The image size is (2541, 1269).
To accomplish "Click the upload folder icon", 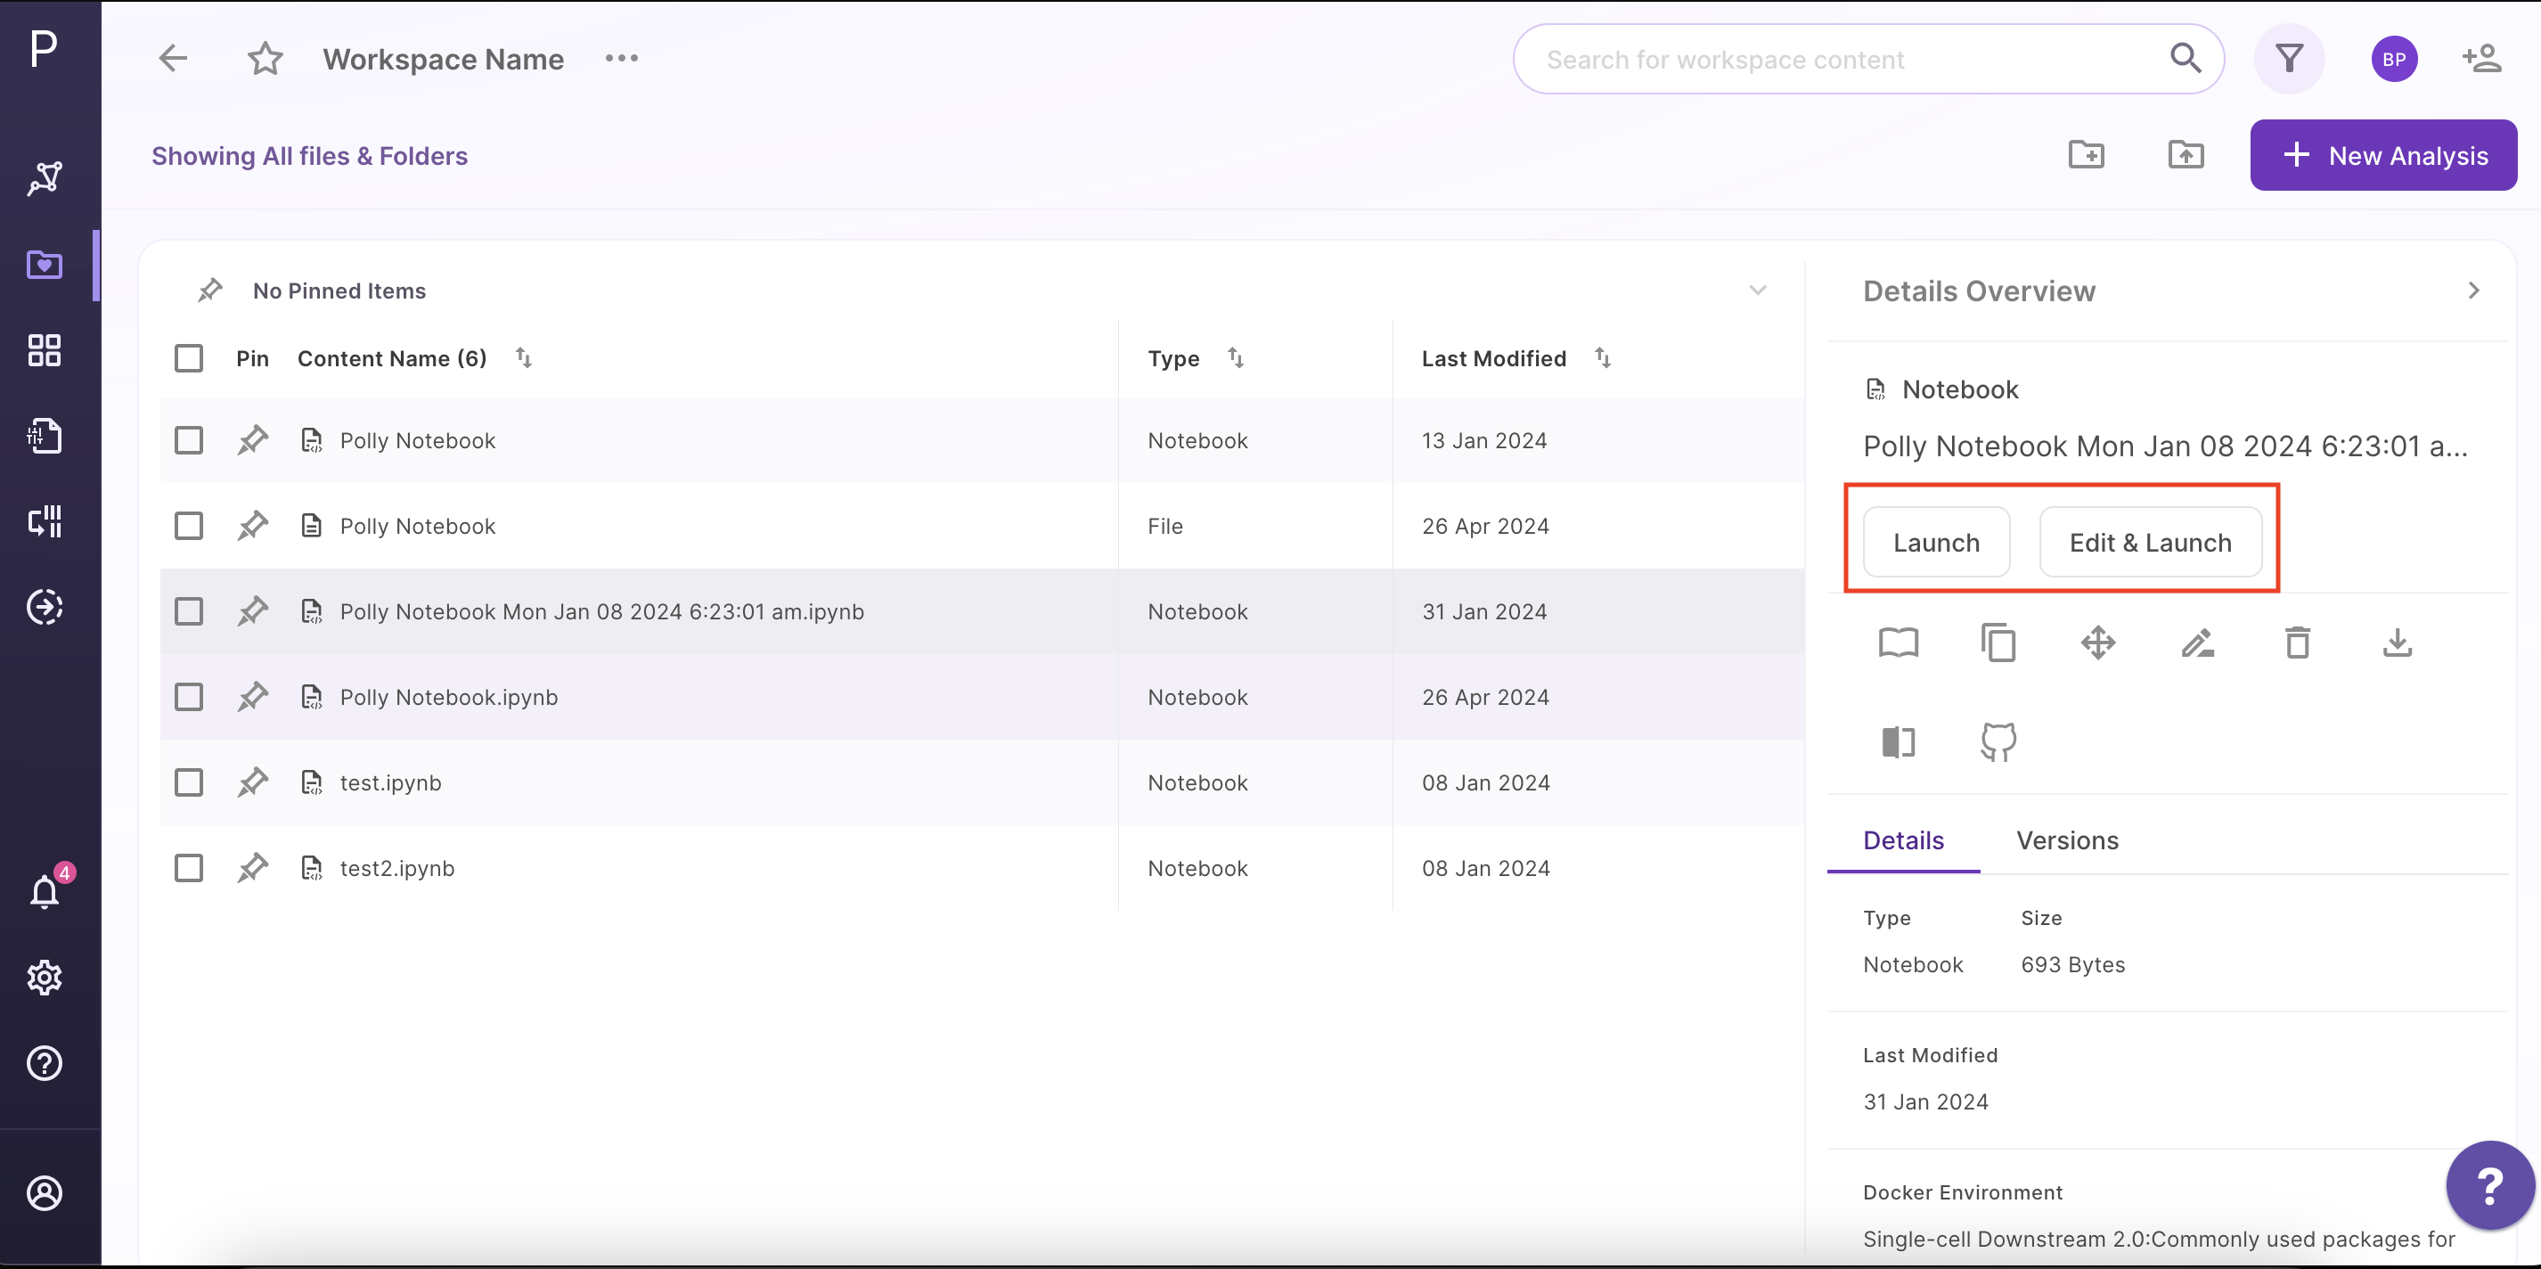I will click(2186, 155).
